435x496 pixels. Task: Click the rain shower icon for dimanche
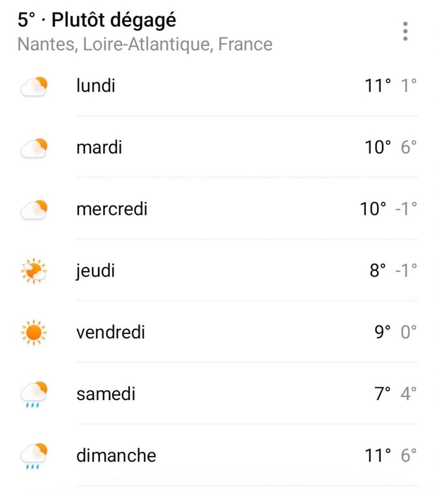click(x=34, y=456)
